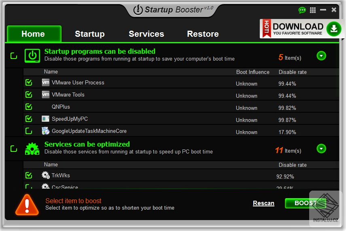Click the grid menu icon in title bar
This screenshot has width=346, height=231.
(x=313, y=10)
